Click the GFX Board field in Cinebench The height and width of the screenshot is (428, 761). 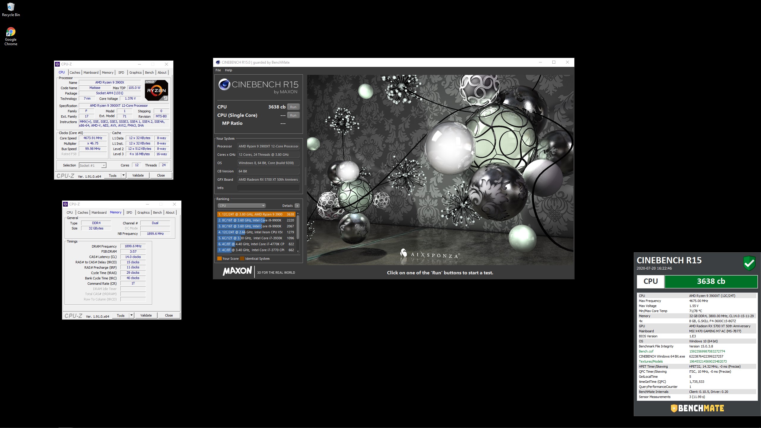point(268,180)
